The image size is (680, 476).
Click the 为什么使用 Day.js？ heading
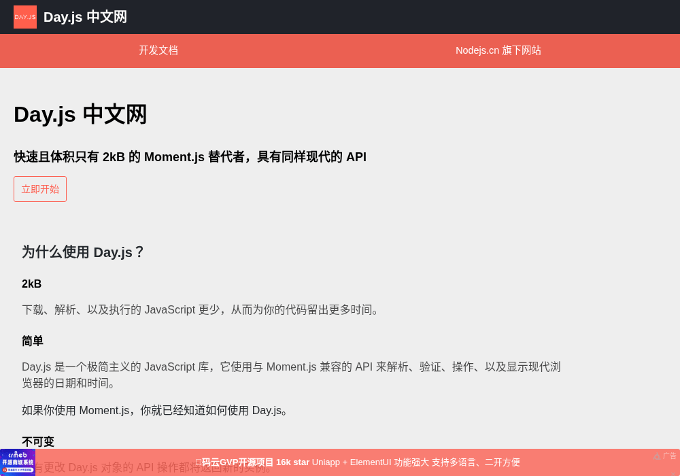[83, 252]
